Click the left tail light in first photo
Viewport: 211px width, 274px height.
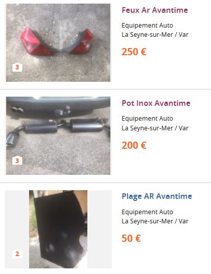point(37,42)
